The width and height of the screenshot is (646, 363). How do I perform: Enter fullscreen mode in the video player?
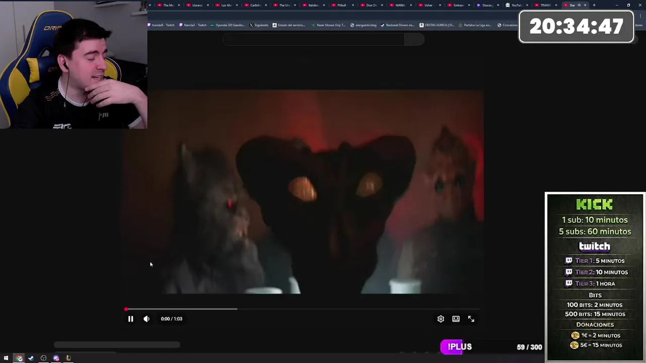tap(471, 319)
